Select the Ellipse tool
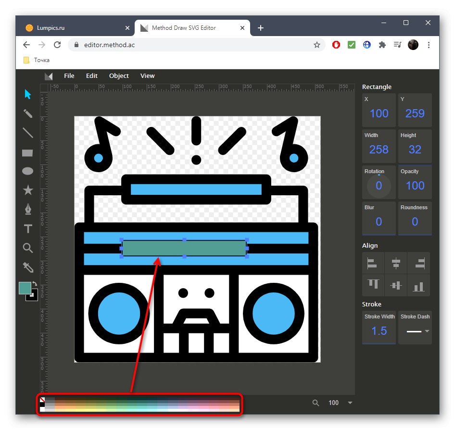Screen dimensions: 455x430 click(28, 171)
